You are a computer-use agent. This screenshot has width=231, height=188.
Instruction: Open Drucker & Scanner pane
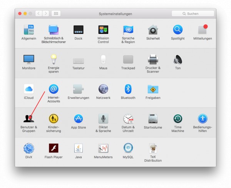click(153, 59)
